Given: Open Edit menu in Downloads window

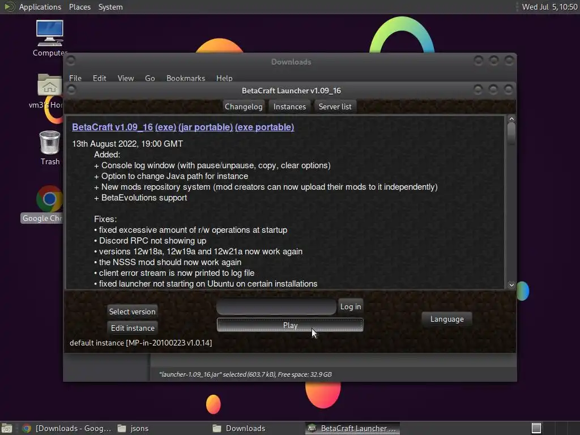Looking at the screenshot, I should (x=99, y=78).
